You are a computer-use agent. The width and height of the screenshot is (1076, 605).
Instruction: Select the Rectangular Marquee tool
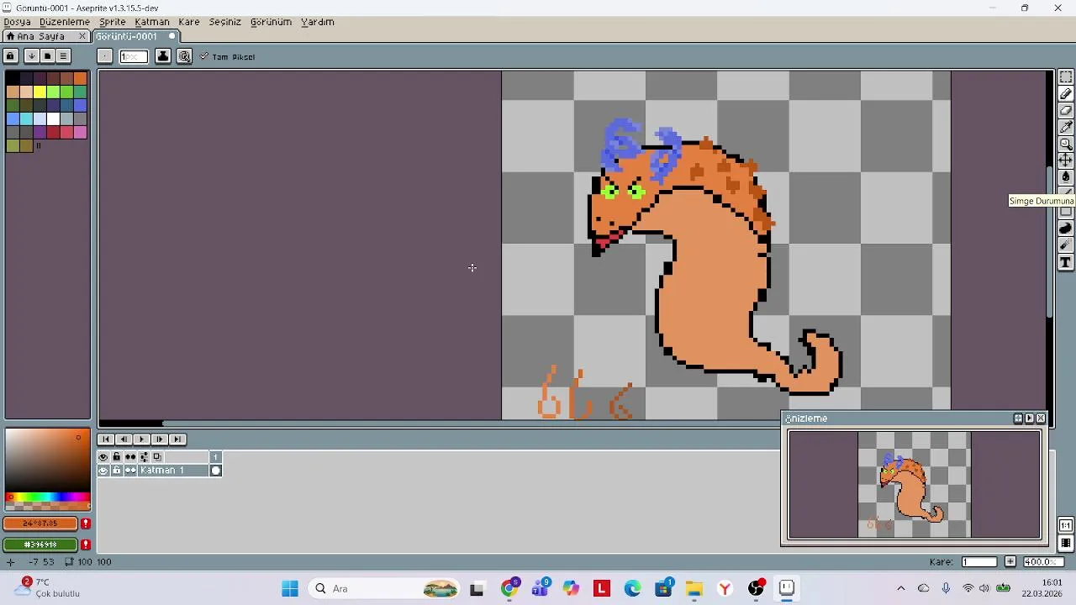pyautogui.click(x=1066, y=77)
